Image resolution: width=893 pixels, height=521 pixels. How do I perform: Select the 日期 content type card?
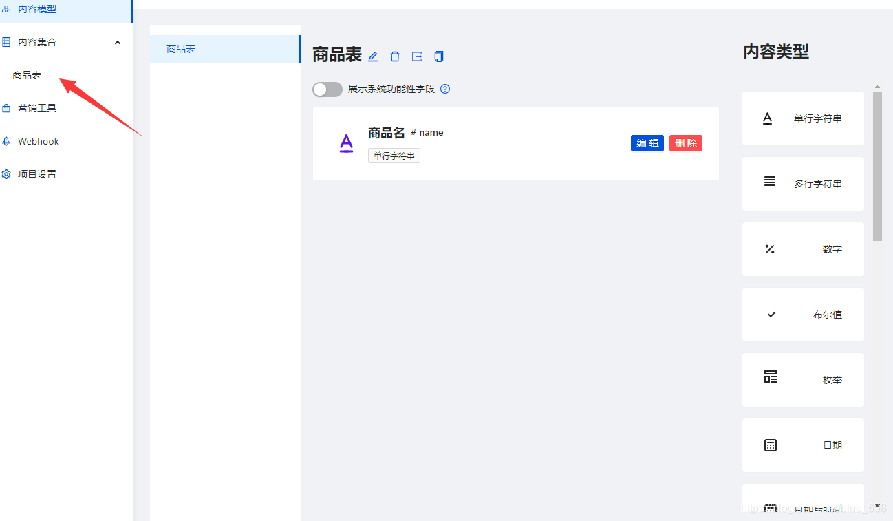(x=803, y=445)
